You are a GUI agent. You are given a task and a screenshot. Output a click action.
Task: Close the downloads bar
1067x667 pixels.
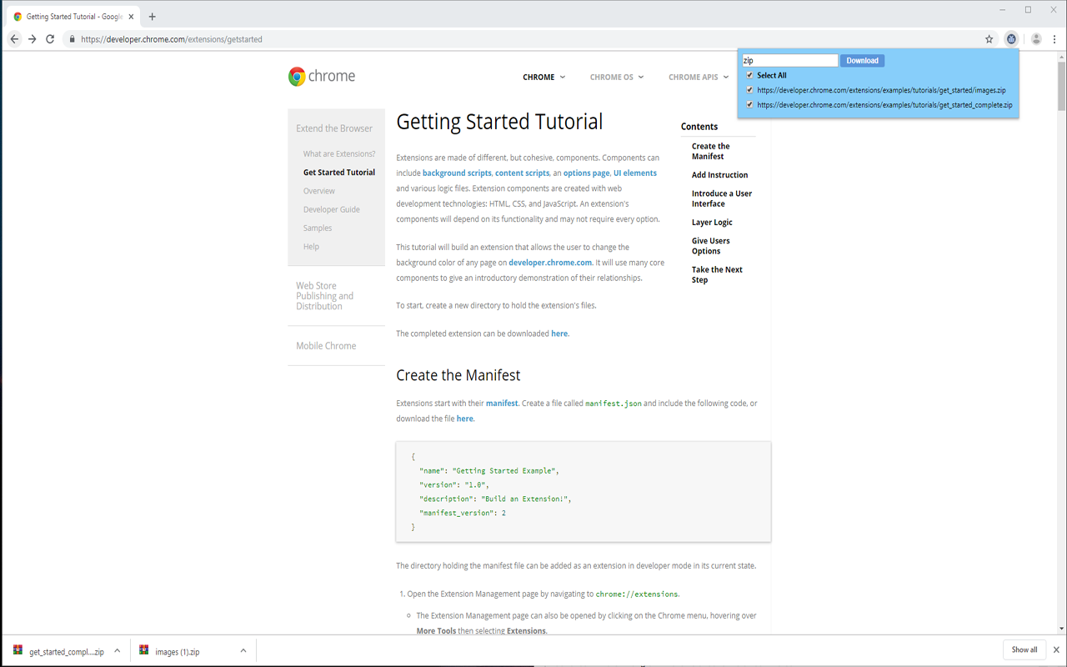pyautogui.click(x=1056, y=649)
